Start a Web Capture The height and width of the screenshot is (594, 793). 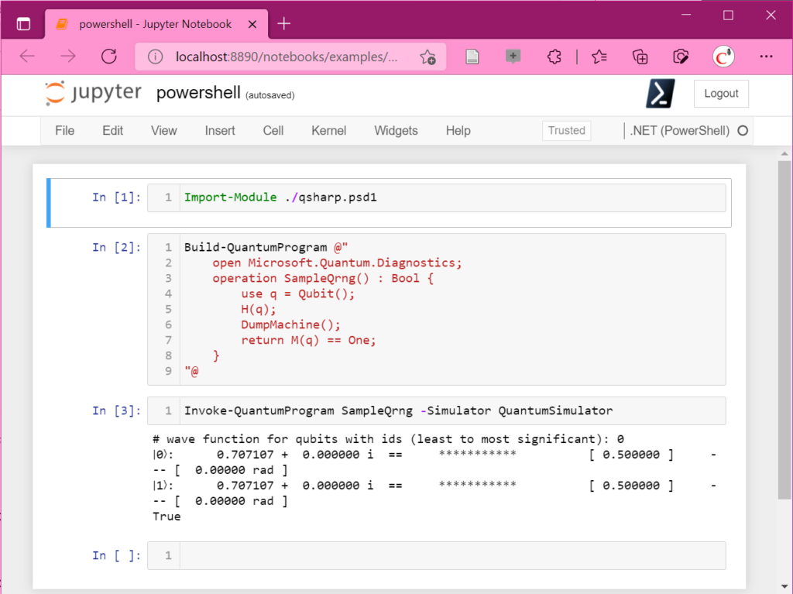[x=681, y=56]
